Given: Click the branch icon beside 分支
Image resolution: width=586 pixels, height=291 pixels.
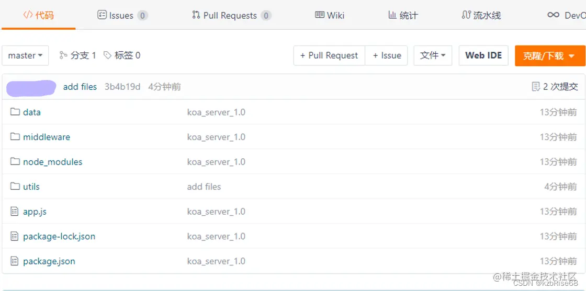Looking at the screenshot, I should 63,55.
